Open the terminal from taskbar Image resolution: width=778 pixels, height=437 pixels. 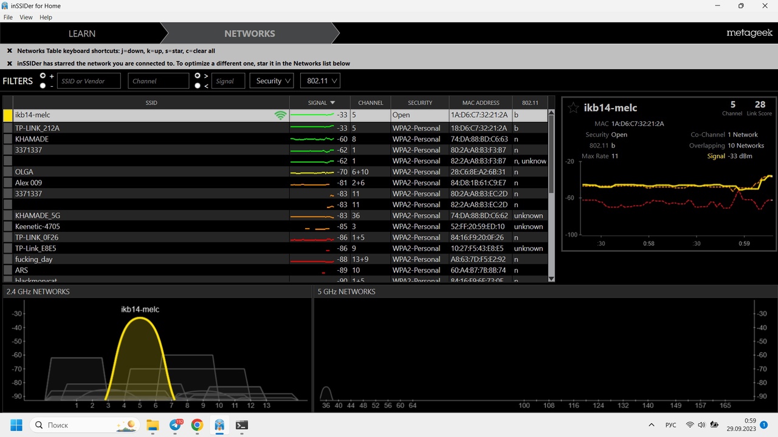(241, 425)
